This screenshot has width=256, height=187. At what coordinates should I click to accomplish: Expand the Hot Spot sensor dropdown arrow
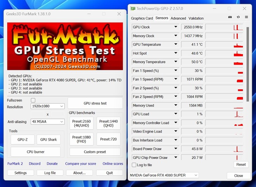pyautogui.click(x=175, y=53)
